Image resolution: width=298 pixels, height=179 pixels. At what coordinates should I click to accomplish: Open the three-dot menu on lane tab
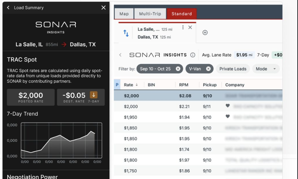point(183,27)
